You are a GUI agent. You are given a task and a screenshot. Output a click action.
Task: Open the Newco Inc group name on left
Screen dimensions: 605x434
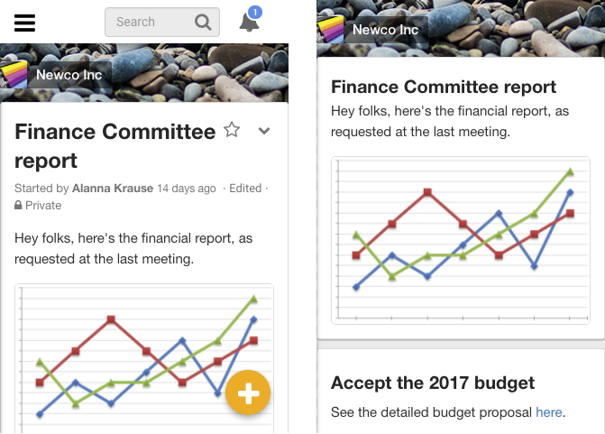tap(69, 75)
